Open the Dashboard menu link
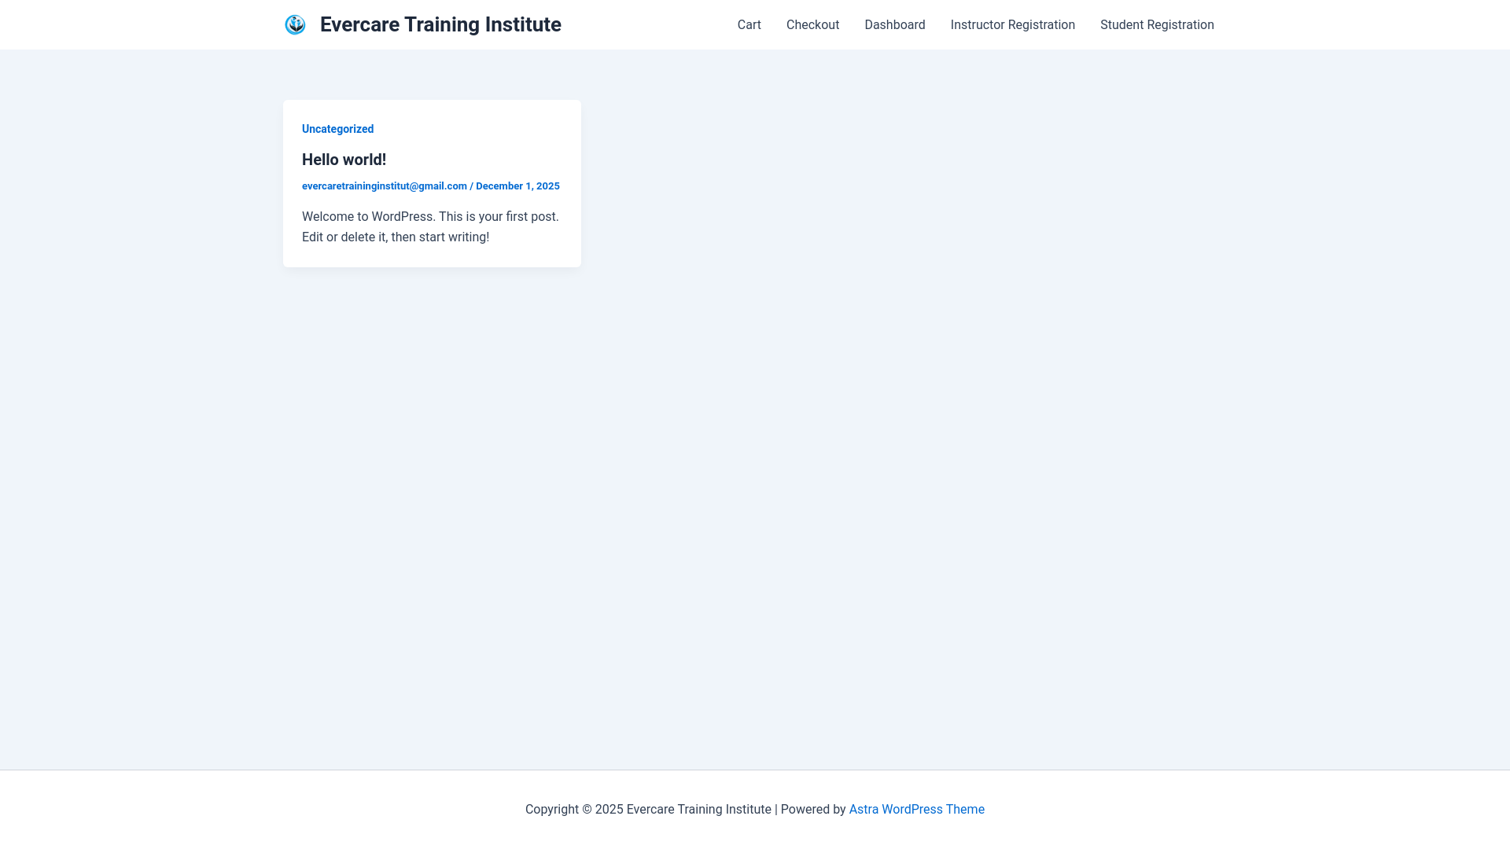This screenshot has height=849, width=1510. point(894,25)
